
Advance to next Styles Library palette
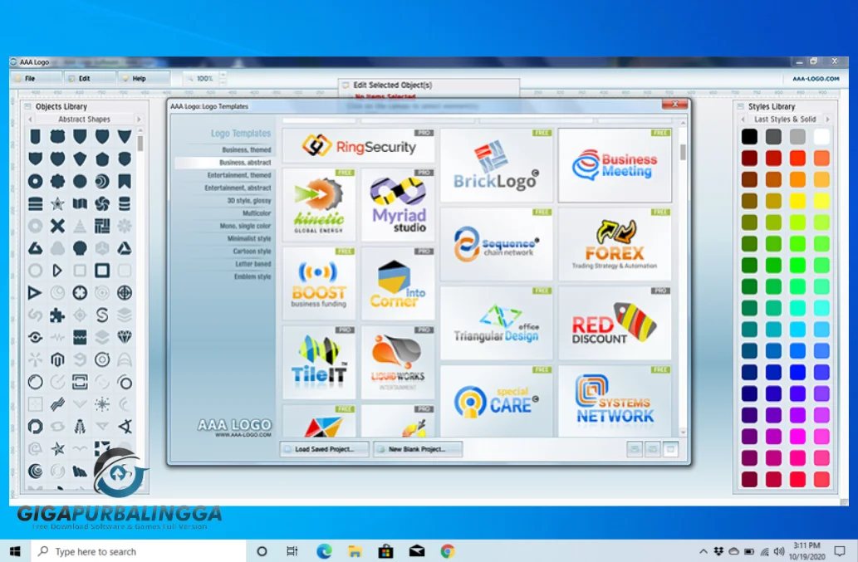point(827,120)
